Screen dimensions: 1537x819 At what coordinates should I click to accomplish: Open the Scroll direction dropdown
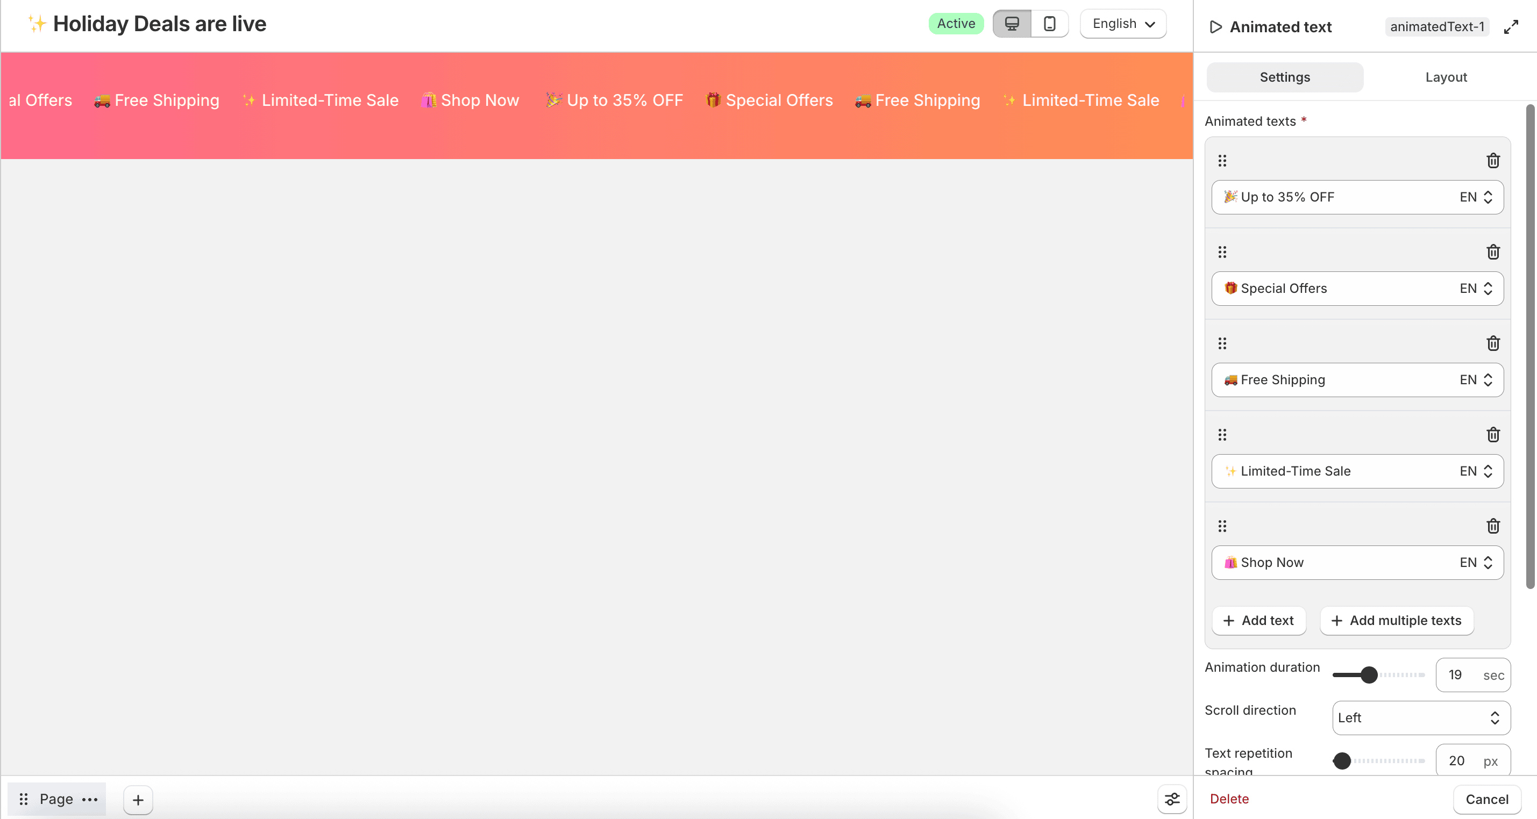[1421, 717]
